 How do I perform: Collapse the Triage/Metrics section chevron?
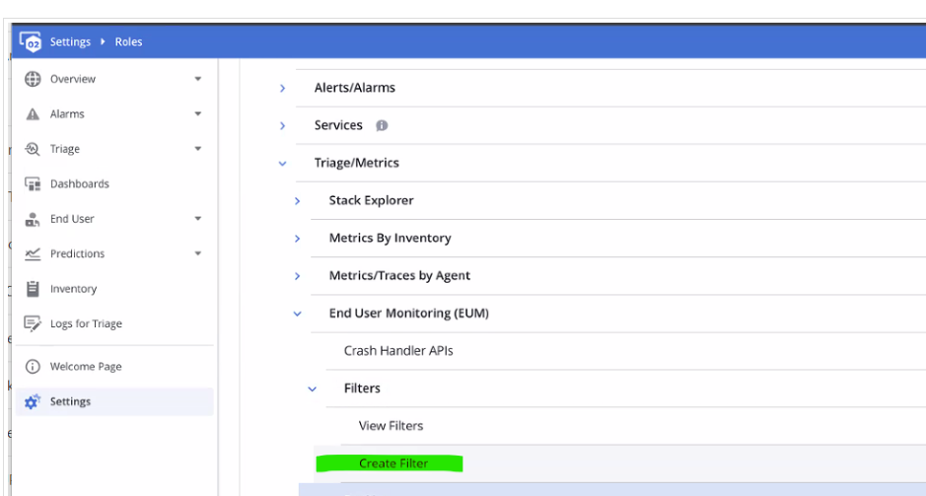(x=282, y=164)
